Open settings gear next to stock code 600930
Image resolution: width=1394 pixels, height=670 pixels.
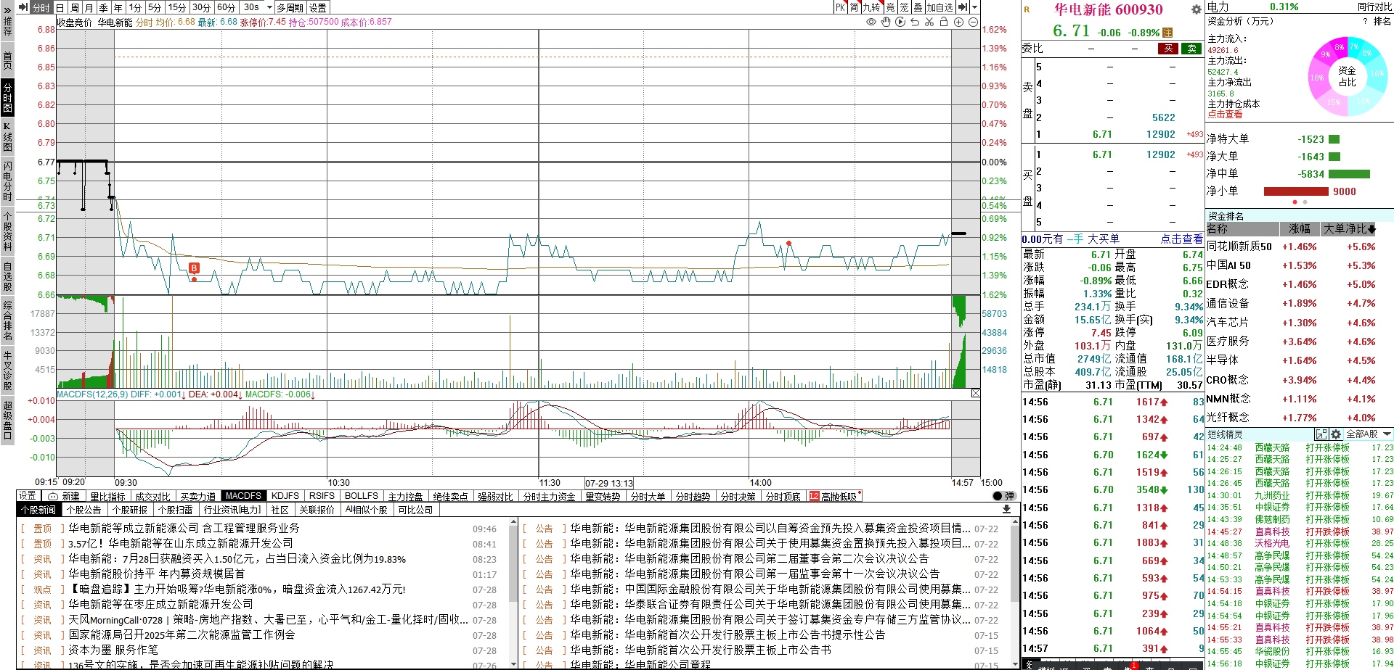tap(1196, 9)
